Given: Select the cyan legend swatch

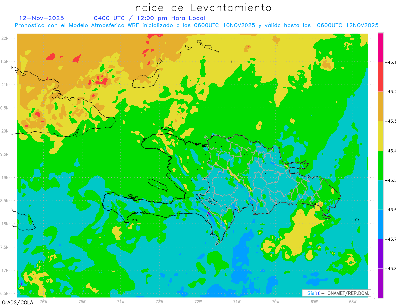Looking at the screenshot, I should pos(380,195).
